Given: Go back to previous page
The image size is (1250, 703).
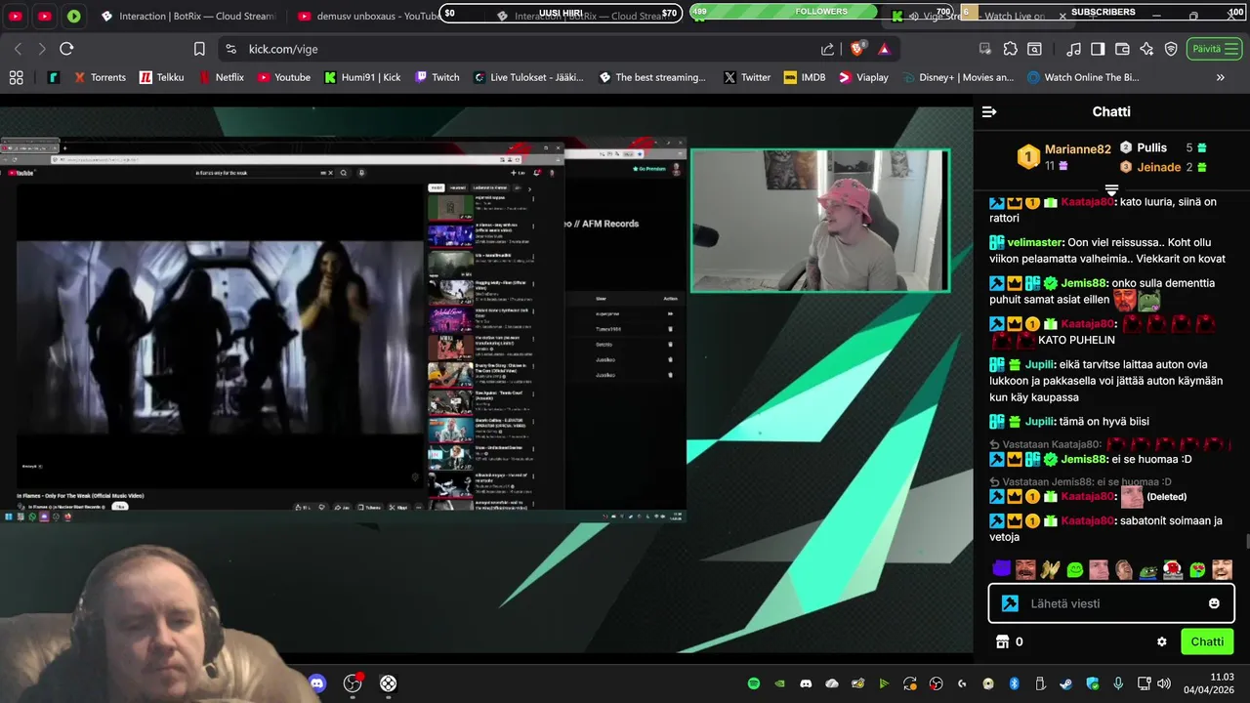Looking at the screenshot, I should point(18,49).
